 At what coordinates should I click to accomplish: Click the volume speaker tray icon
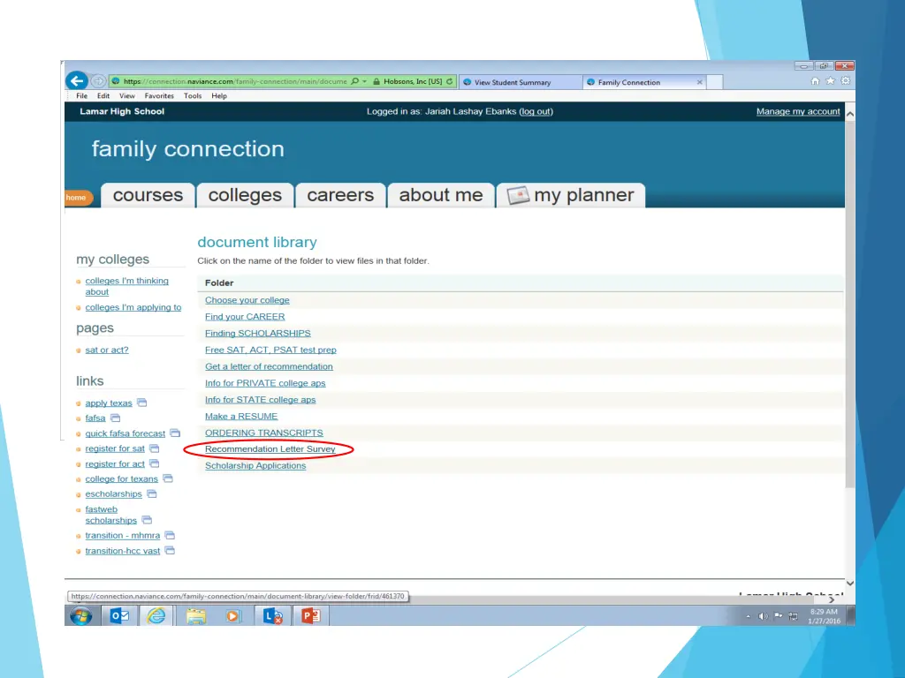763,616
